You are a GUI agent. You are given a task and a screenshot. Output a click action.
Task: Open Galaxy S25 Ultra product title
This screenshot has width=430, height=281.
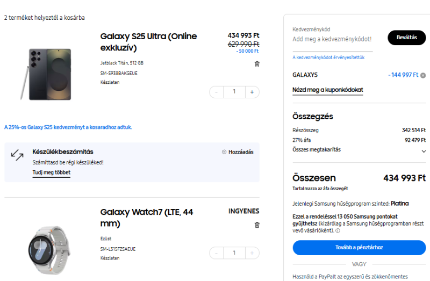(149, 42)
